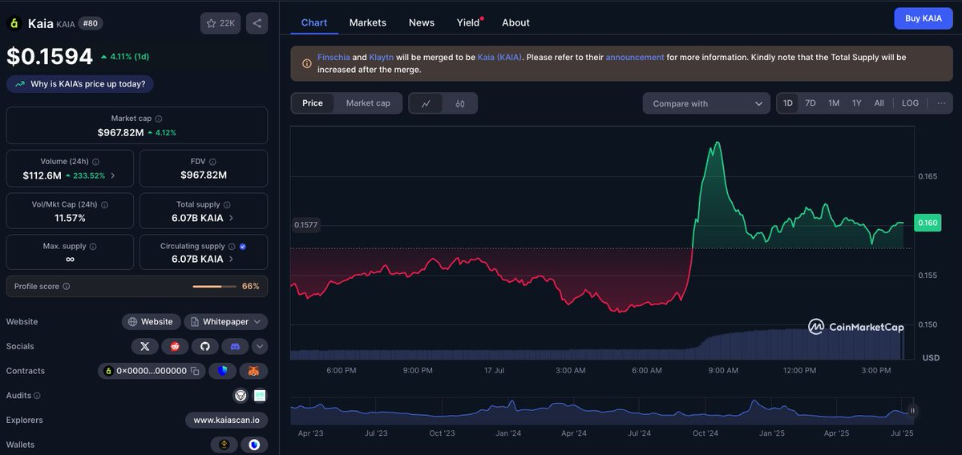Open the Kaia logo next to the name
Viewport: 962px width, 455px height.
(x=14, y=23)
